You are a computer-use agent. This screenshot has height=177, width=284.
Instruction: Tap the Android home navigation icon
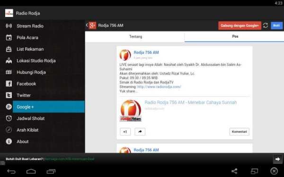31,171
